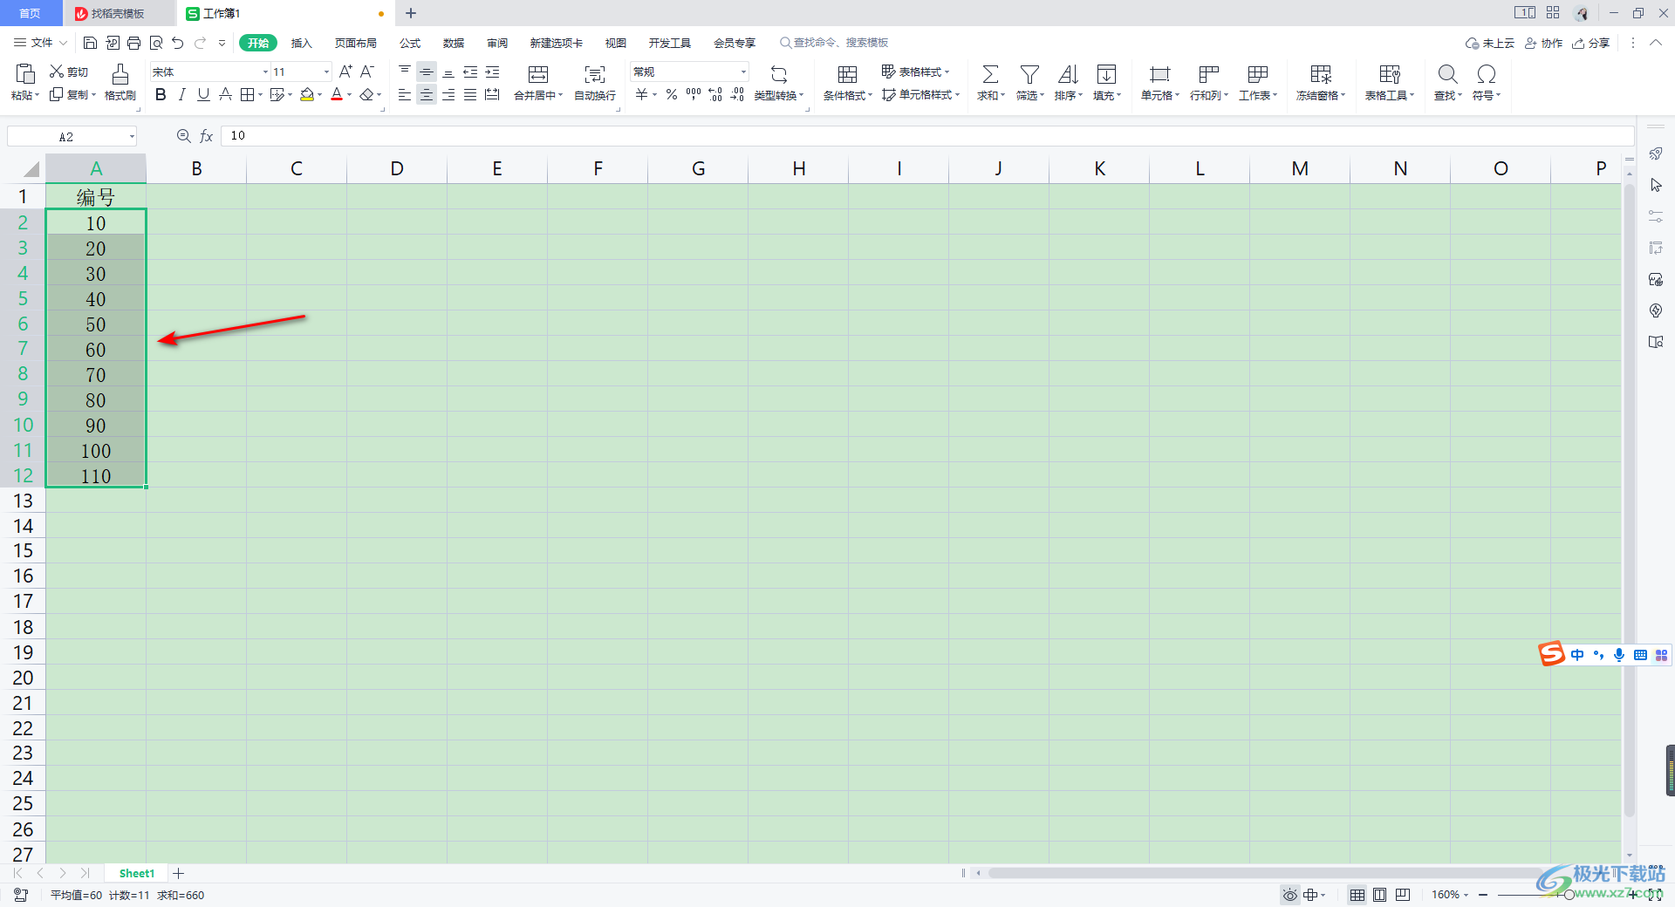The width and height of the screenshot is (1675, 907).
Task: Click the AutoSum (求和) sigma icon
Action: tap(990, 74)
